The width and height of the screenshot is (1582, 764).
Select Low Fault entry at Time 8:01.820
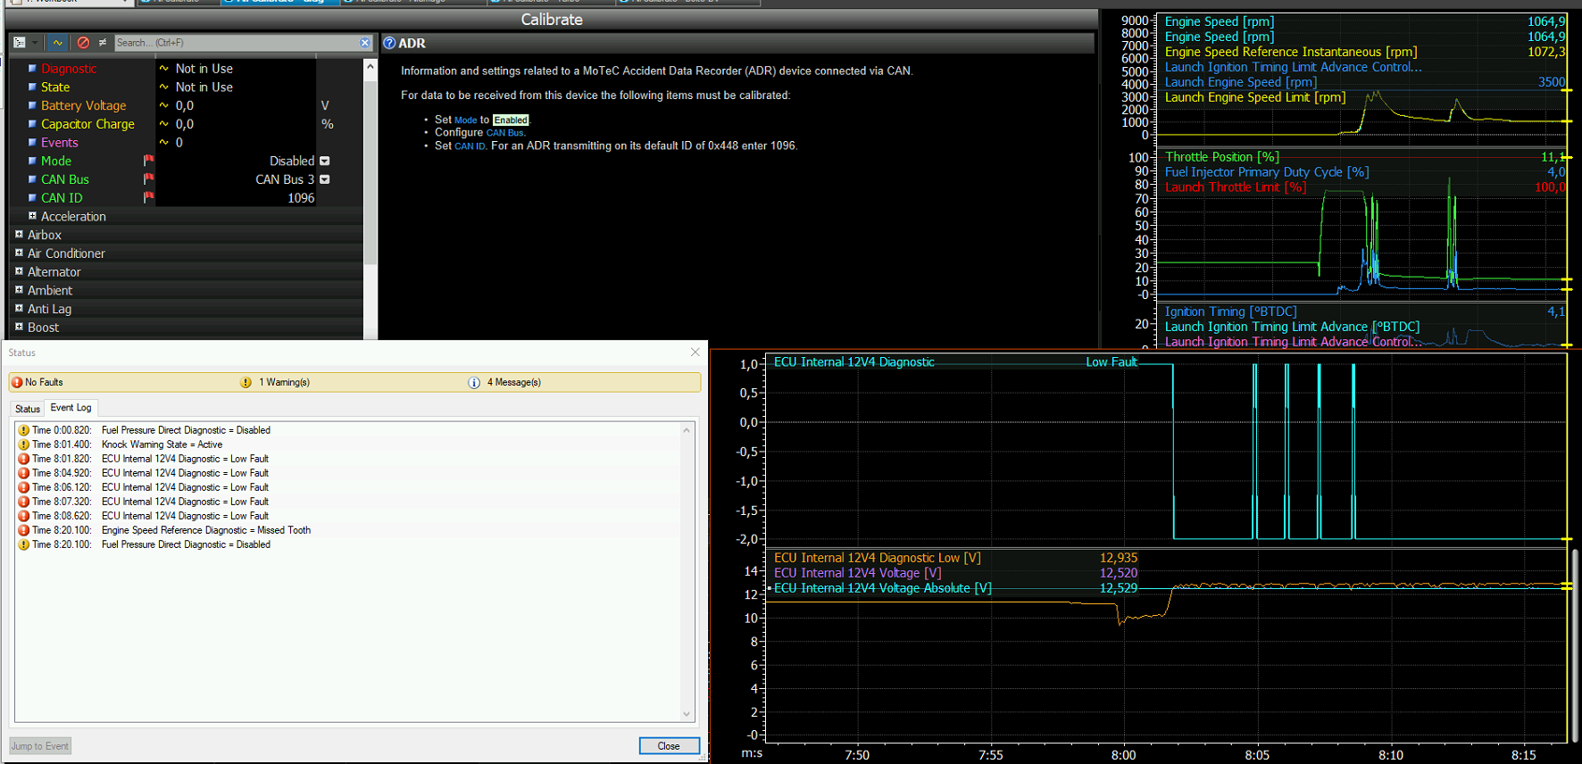click(x=346, y=459)
